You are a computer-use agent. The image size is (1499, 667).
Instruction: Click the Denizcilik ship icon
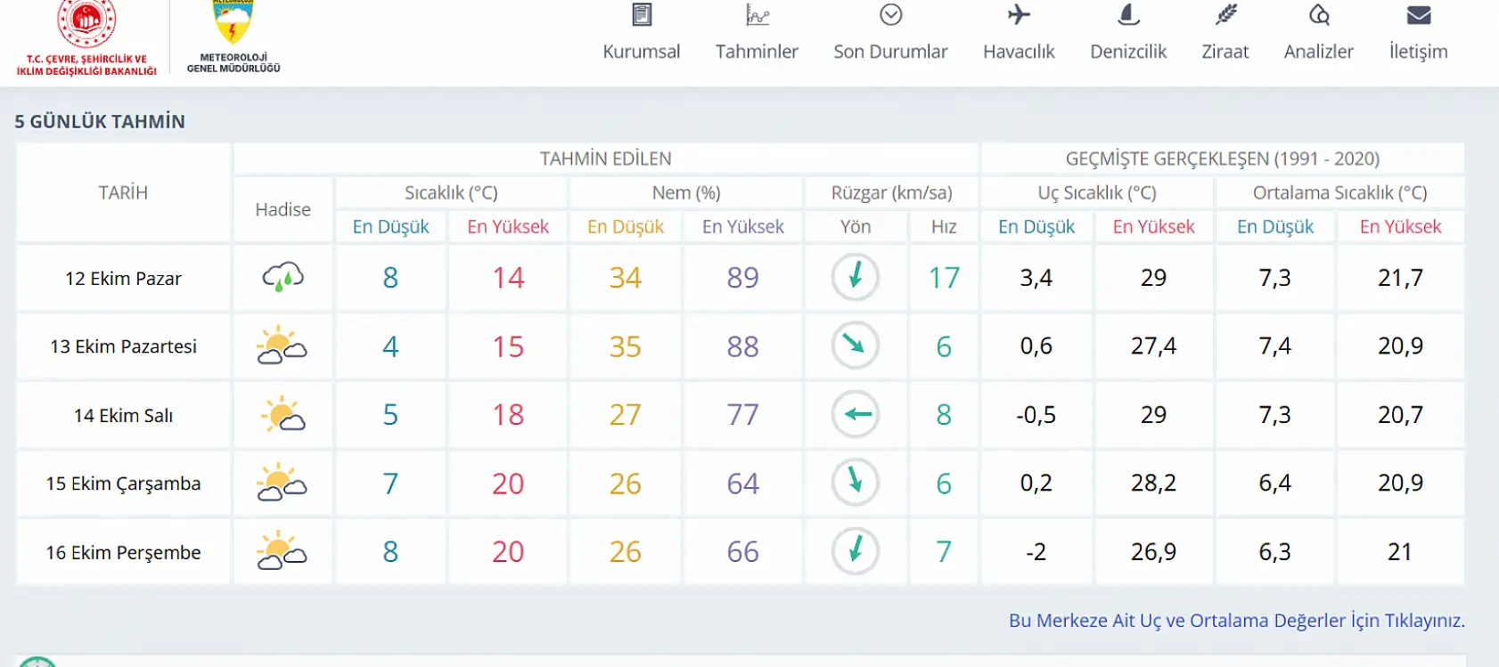coord(1127,15)
